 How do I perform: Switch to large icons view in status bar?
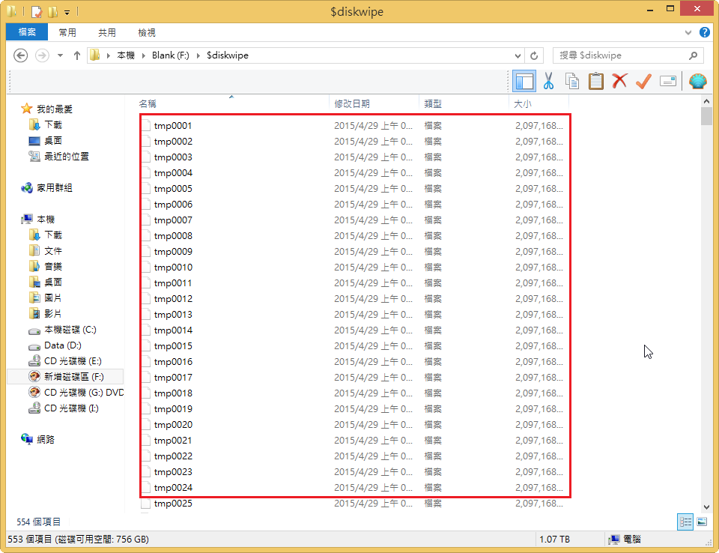tap(702, 522)
